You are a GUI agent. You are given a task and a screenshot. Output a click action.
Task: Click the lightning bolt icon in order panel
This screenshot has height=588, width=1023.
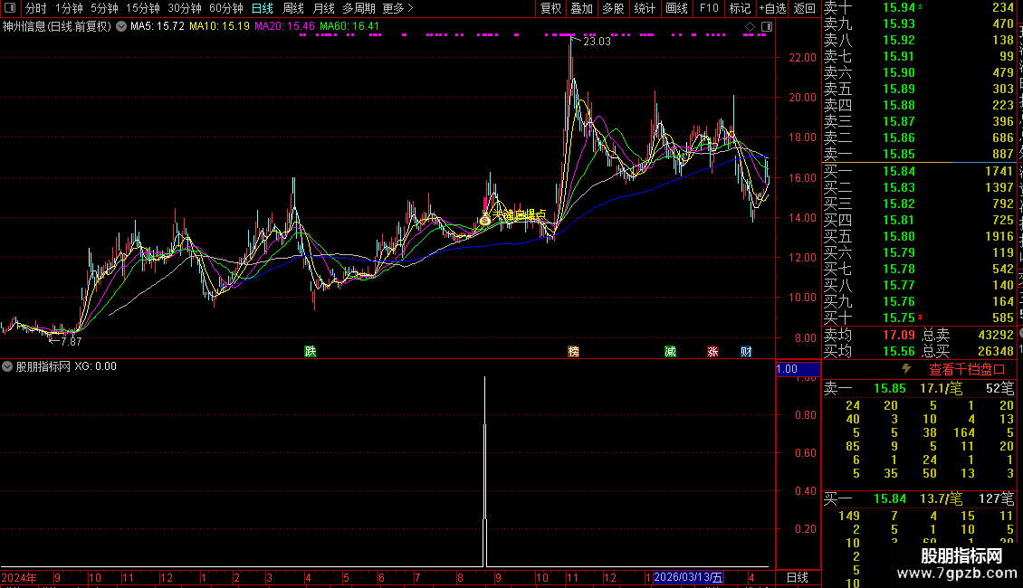(906, 369)
